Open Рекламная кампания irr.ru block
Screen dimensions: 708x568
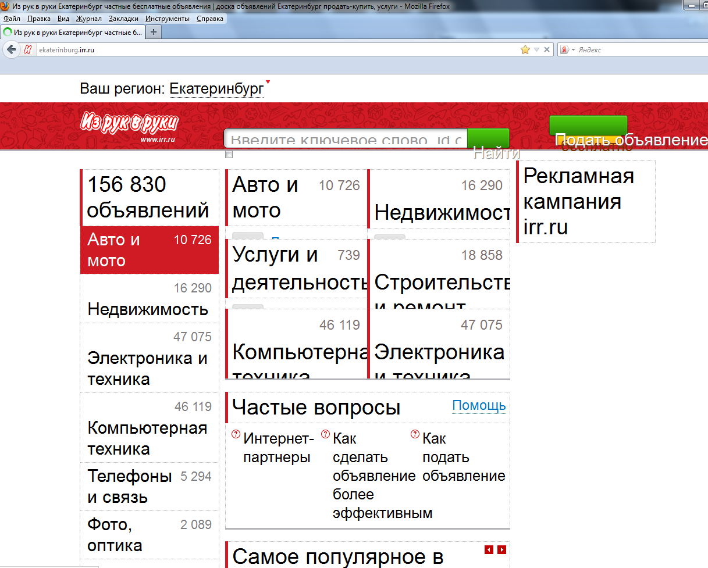click(586, 202)
